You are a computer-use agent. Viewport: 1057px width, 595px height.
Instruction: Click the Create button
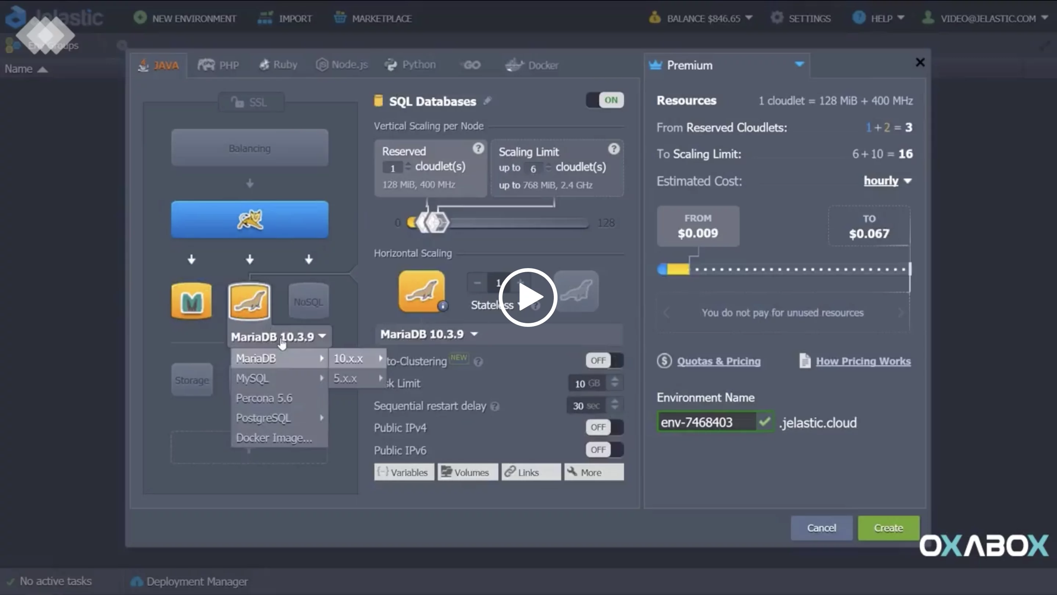(888, 528)
